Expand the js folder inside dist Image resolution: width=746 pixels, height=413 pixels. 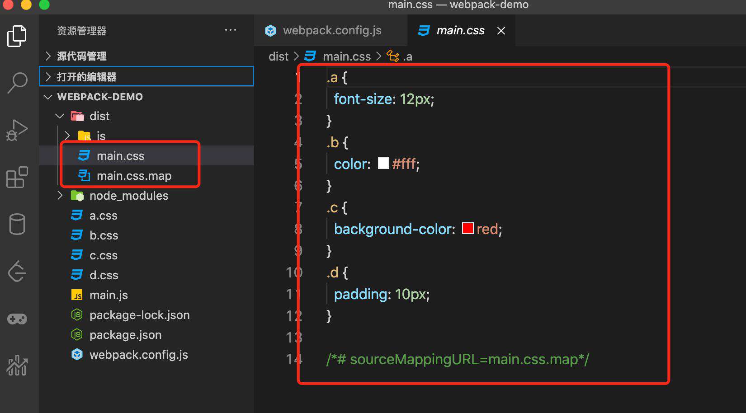[146, 136]
